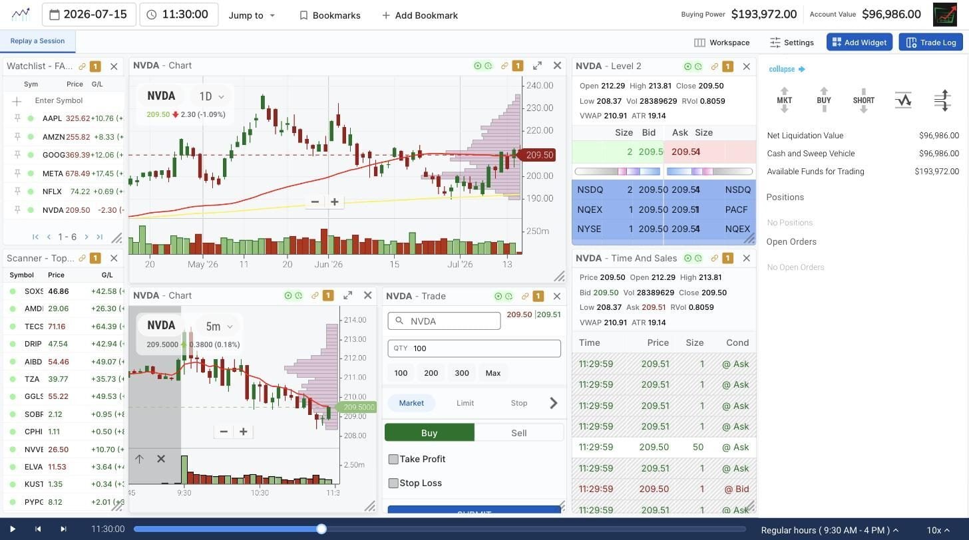Open the Replay a Session tab

pos(37,41)
